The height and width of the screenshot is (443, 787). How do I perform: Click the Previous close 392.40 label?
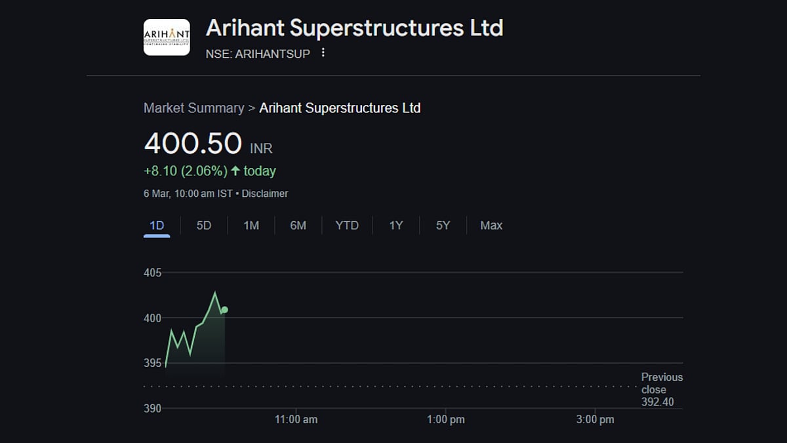662,389
